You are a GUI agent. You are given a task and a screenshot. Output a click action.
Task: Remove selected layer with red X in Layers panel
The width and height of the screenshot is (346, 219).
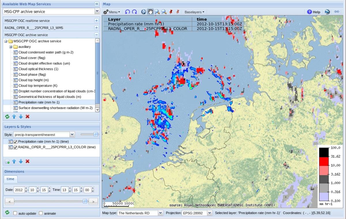27,161
